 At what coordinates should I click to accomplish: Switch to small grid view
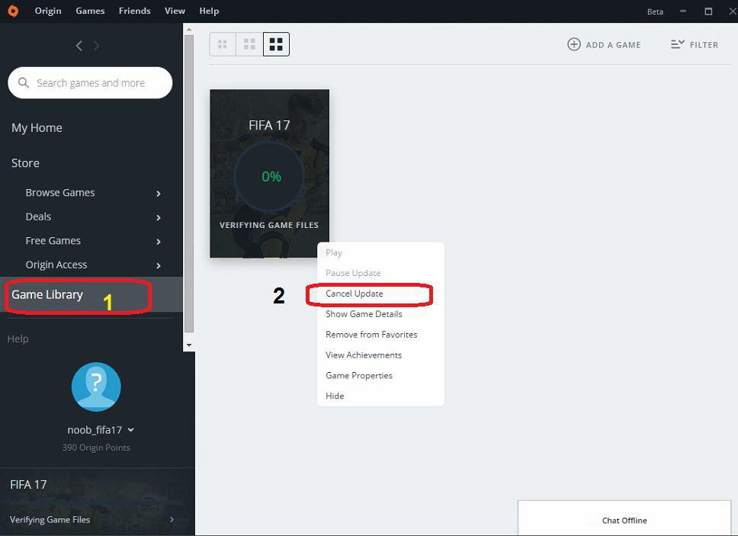(x=223, y=43)
